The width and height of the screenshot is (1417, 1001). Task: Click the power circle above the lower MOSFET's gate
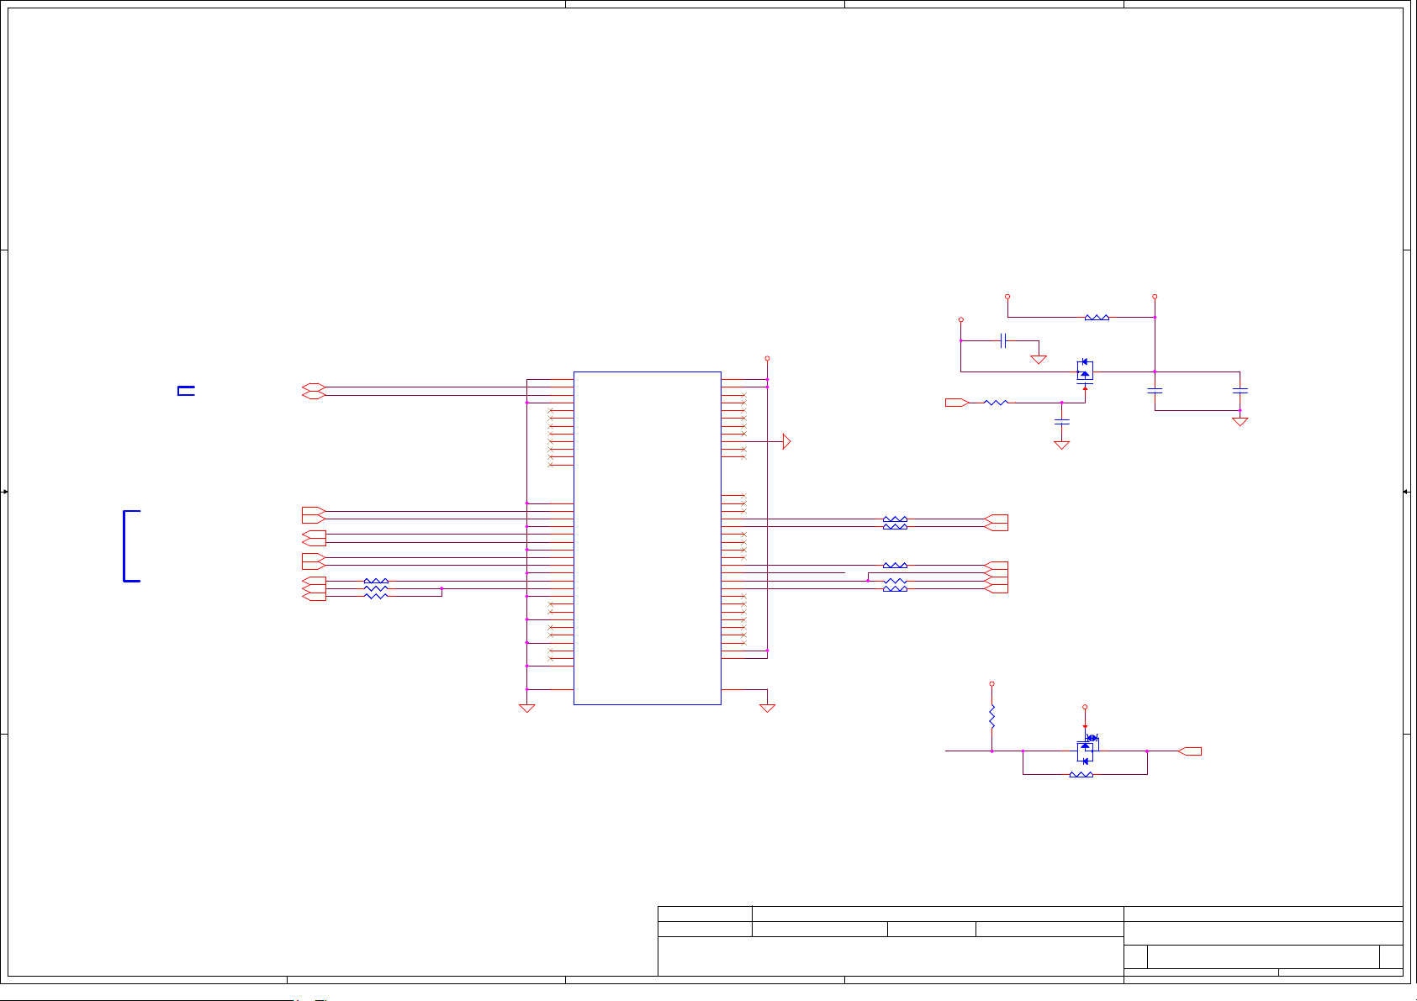(x=1085, y=708)
